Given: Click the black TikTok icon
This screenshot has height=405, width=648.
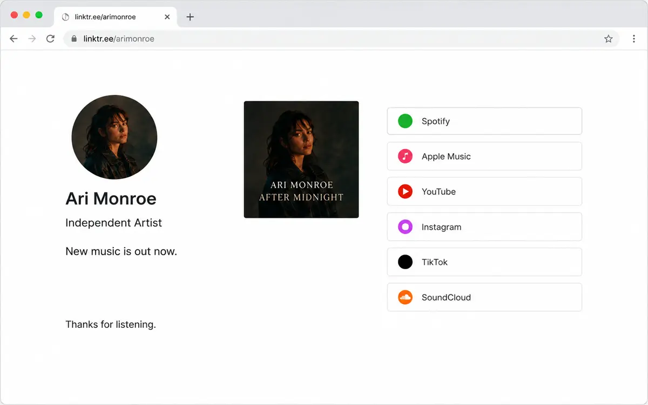Looking at the screenshot, I should tap(405, 262).
